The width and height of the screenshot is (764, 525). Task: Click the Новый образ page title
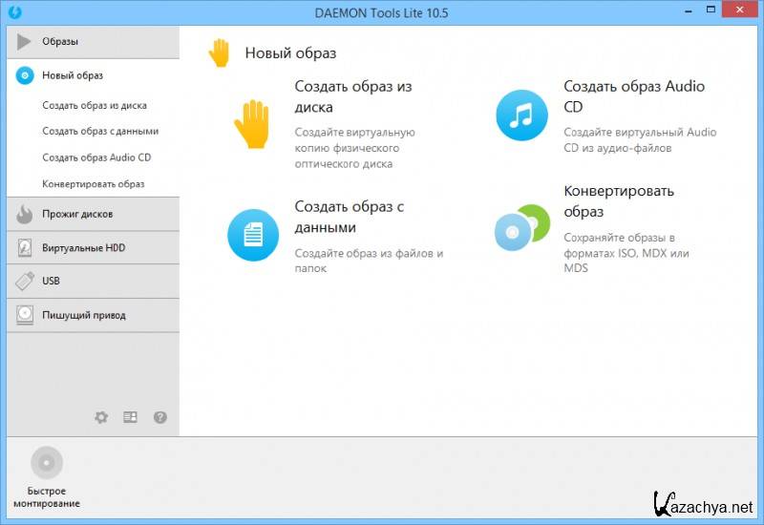coord(290,53)
